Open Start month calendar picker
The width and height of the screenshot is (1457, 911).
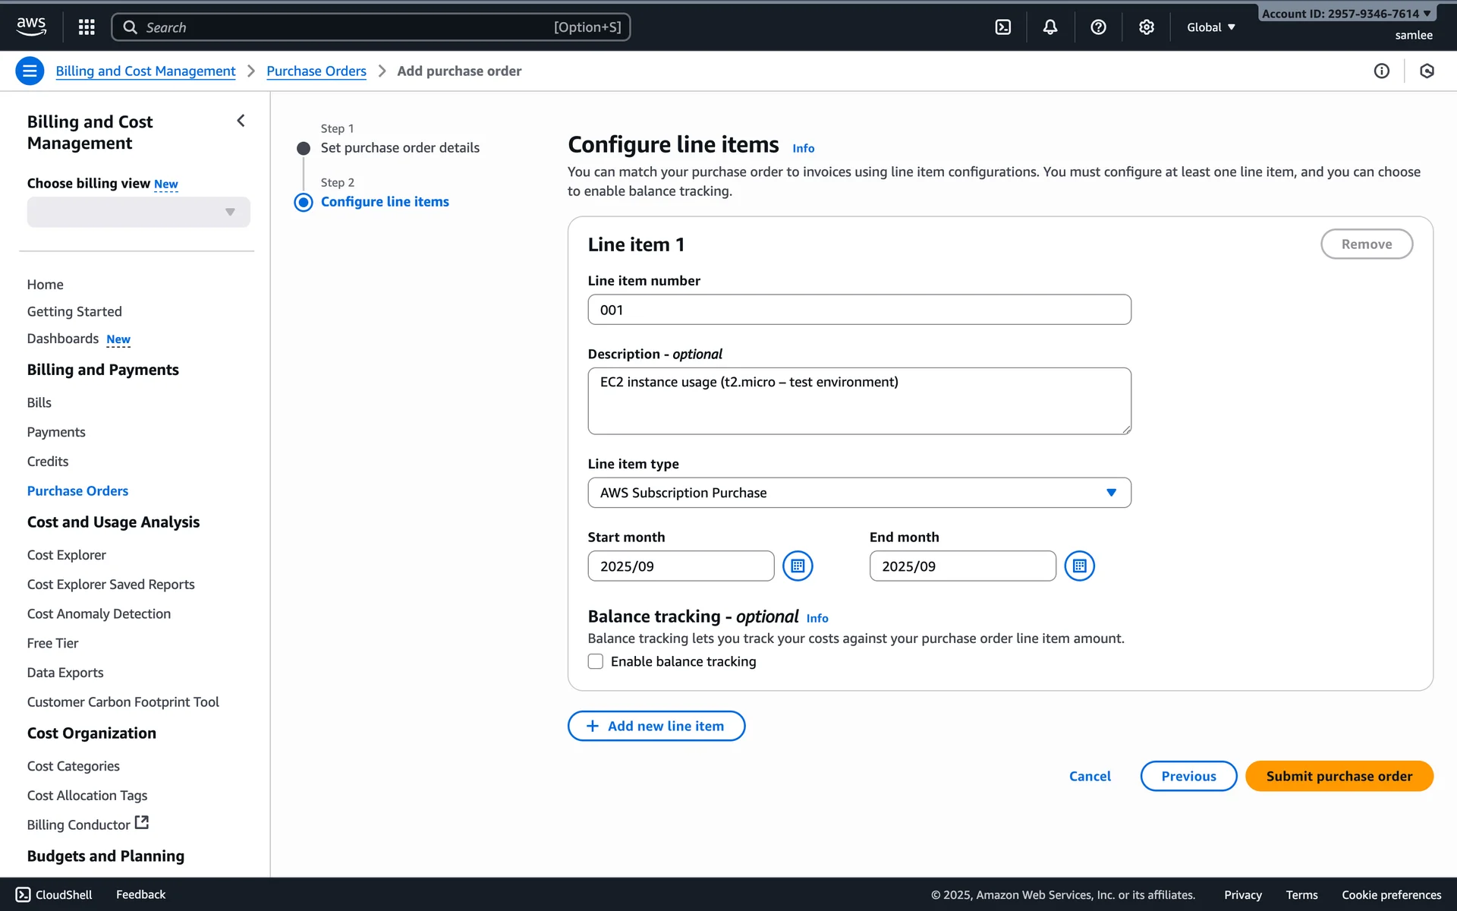[x=798, y=566]
